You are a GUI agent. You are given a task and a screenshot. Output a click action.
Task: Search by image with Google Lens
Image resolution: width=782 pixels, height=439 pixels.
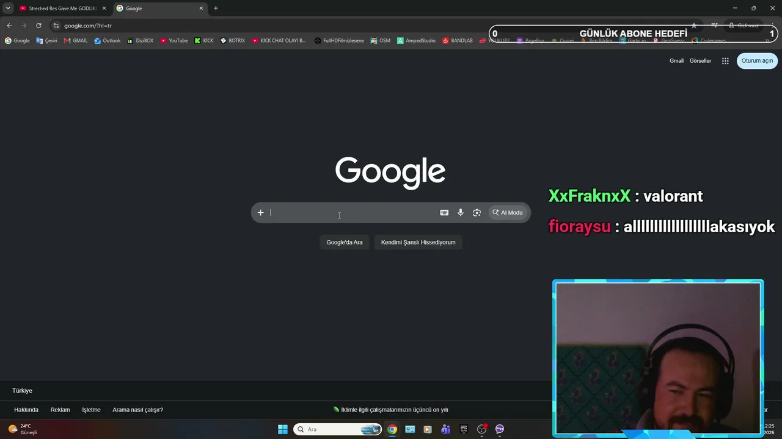click(x=477, y=213)
